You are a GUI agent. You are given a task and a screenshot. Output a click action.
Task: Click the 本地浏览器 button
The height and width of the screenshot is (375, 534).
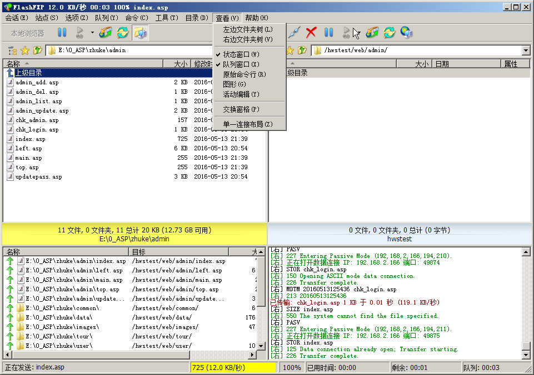[x=27, y=33]
